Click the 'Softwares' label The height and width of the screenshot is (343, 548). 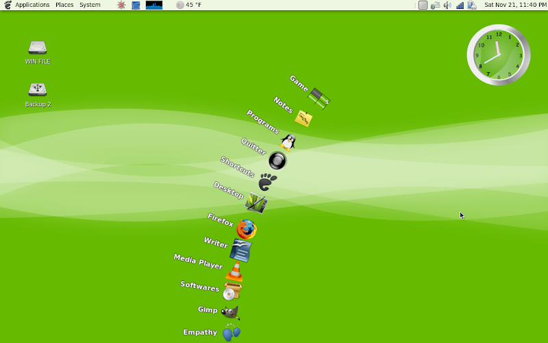pyautogui.click(x=200, y=286)
